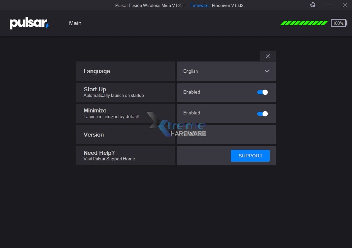Screen dimensions: 352x248
Task: Turn off the Minimize launch toggle
Action: click(x=262, y=113)
